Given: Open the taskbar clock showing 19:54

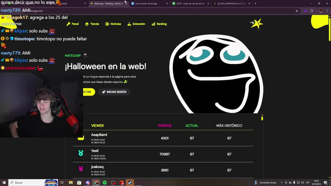Looking at the screenshot, I should coord(316,183).
